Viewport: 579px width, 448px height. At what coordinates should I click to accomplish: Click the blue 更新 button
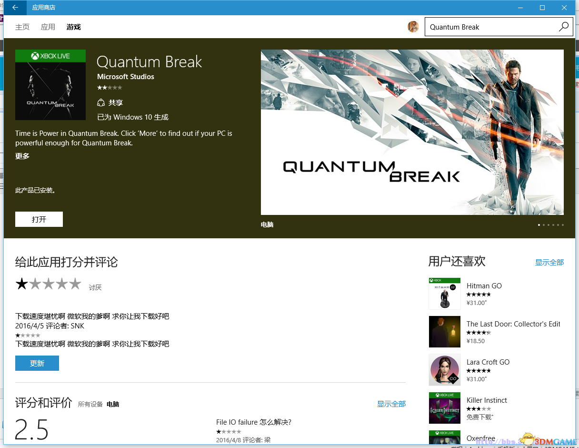pos(37,363)
